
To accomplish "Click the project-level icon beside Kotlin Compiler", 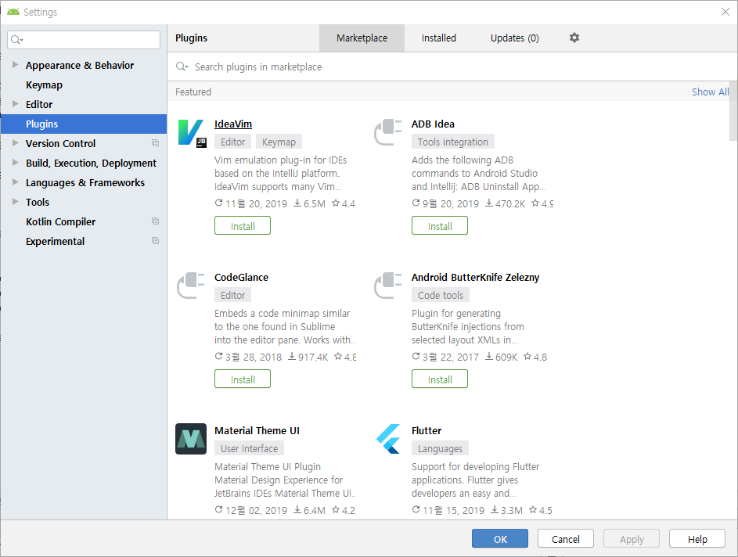I will click(155, 221).
